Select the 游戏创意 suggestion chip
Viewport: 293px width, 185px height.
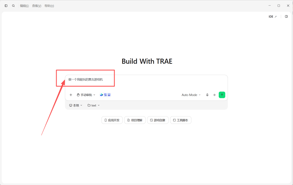tap(158, 120)
